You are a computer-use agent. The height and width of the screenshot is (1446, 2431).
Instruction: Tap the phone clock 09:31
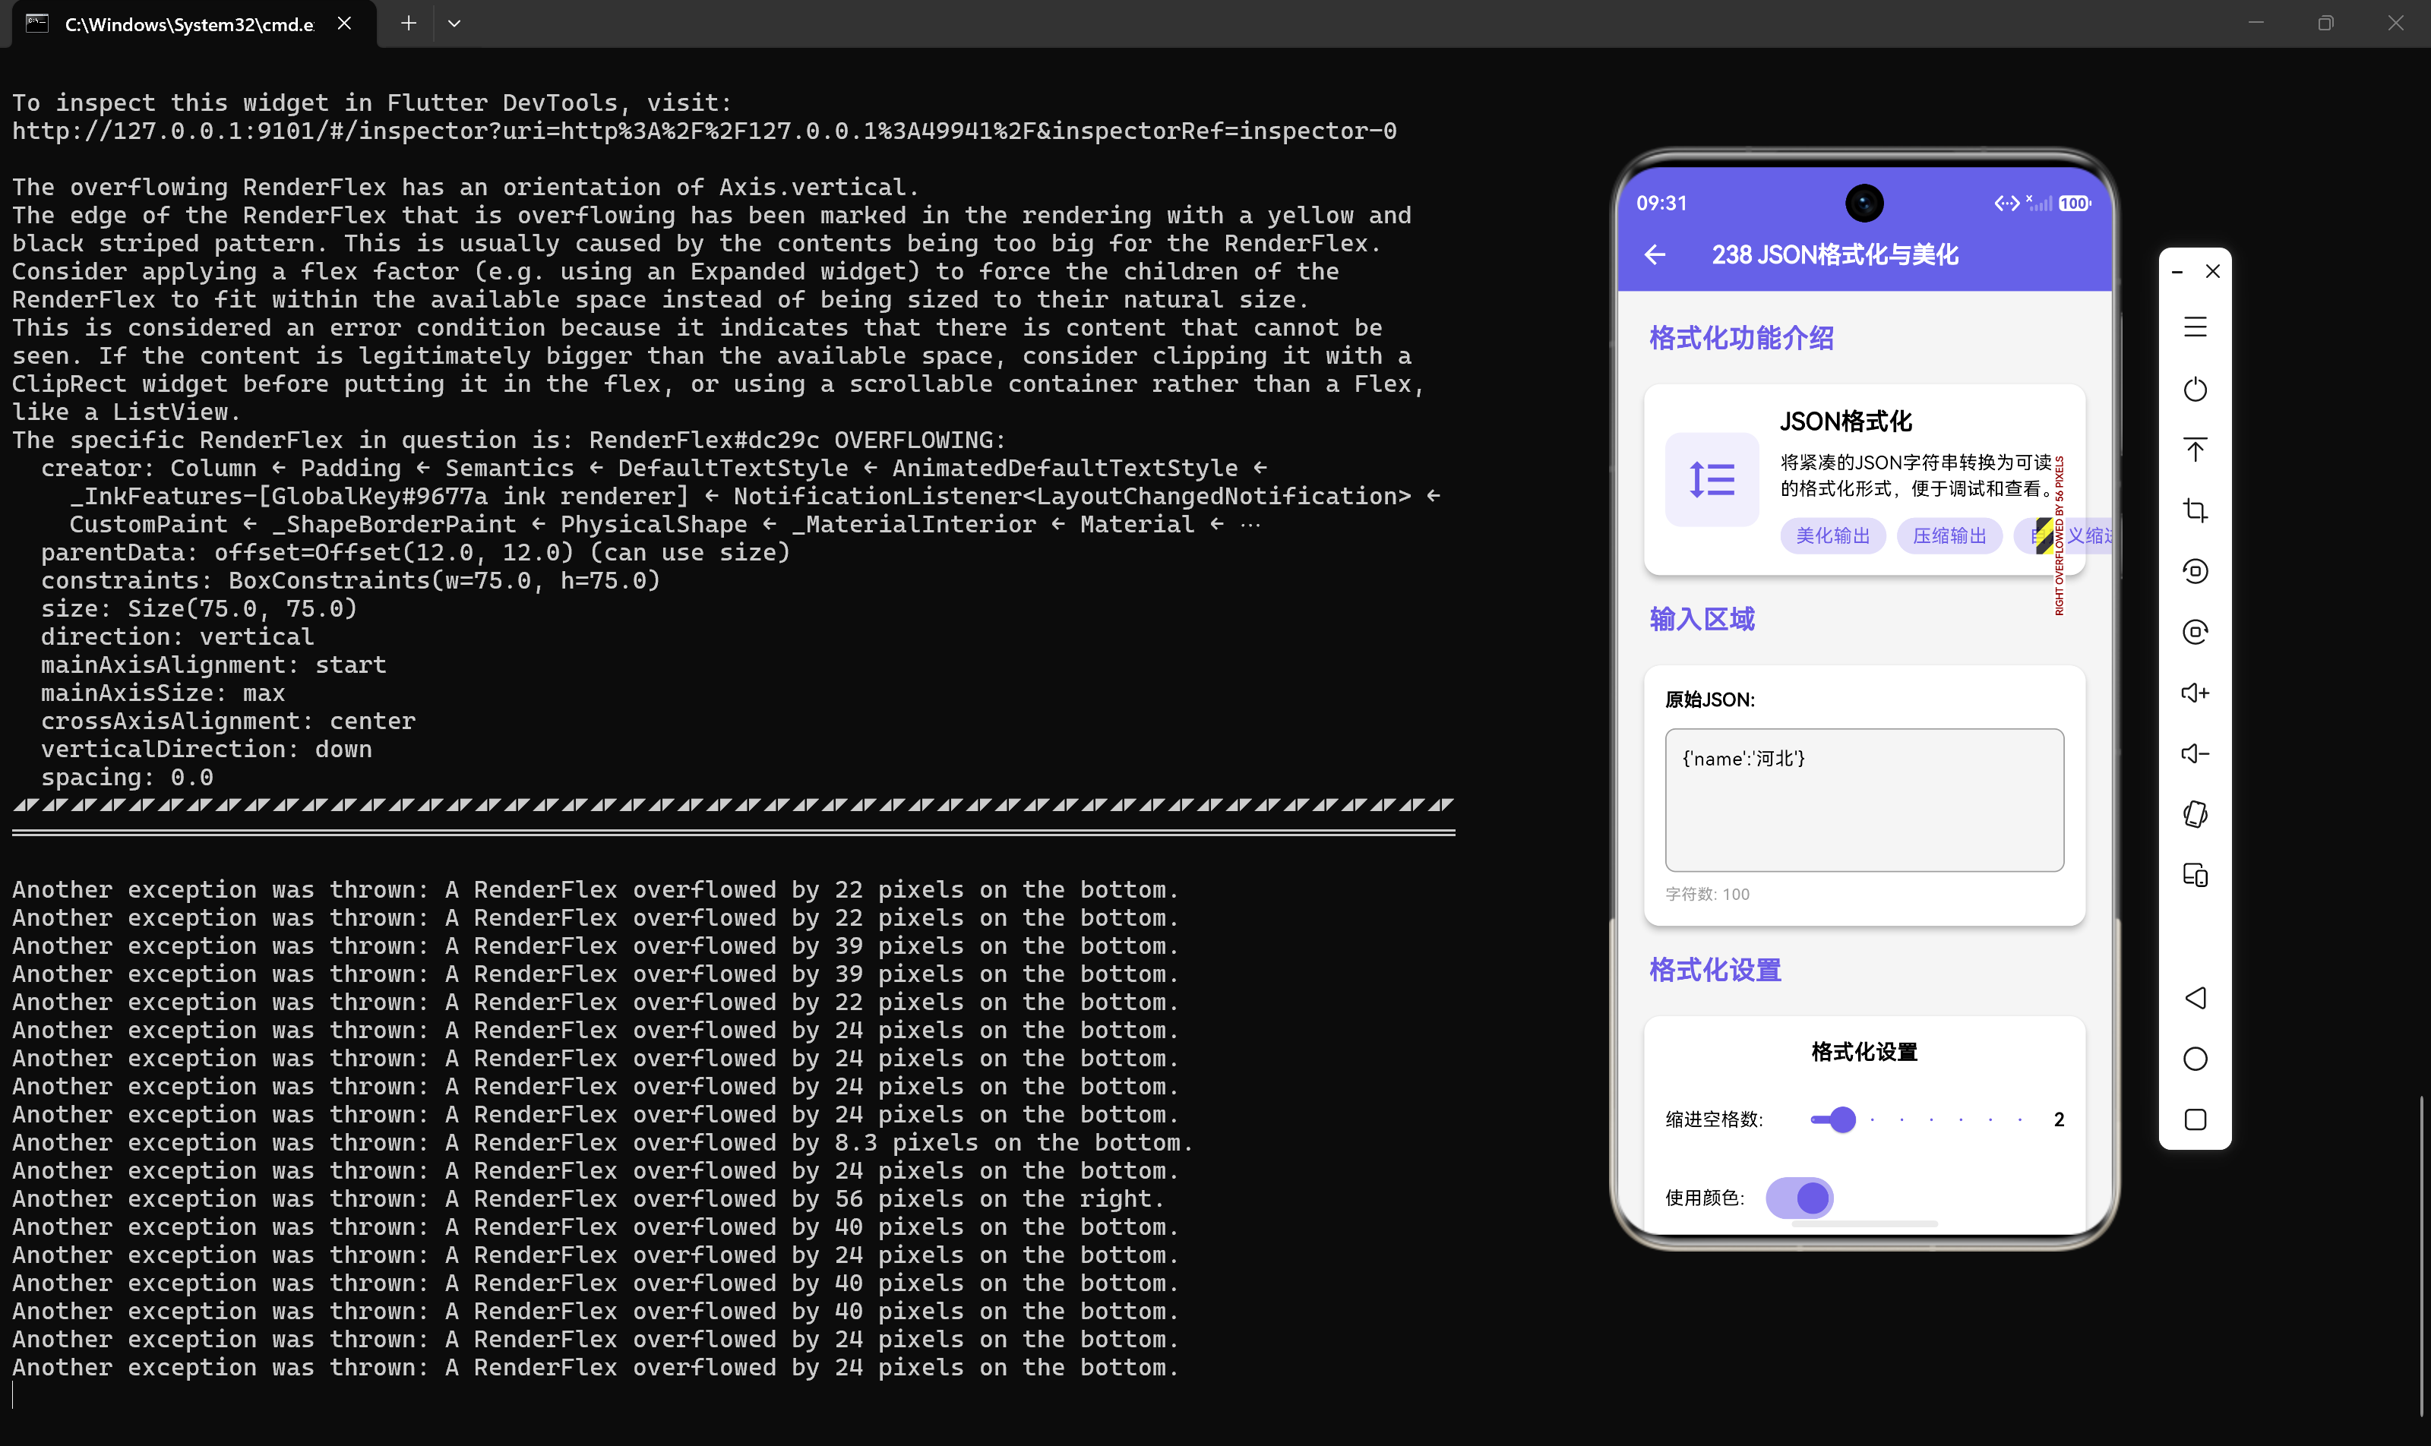pyautogui.click(x=1662, y=204)
